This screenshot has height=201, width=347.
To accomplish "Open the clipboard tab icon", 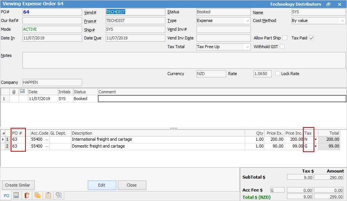I will (48, 195).
